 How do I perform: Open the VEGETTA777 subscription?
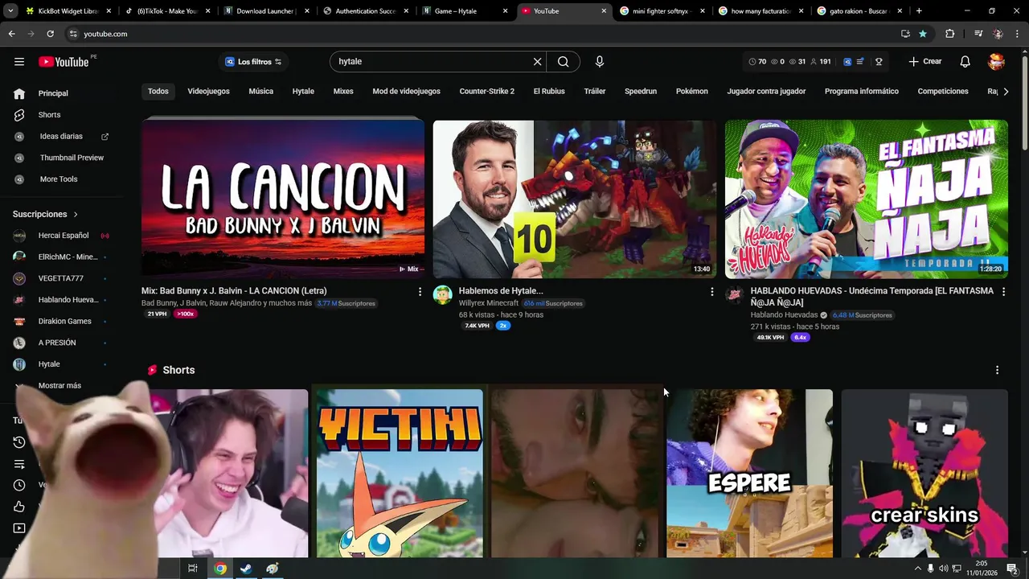pos(61,278)
